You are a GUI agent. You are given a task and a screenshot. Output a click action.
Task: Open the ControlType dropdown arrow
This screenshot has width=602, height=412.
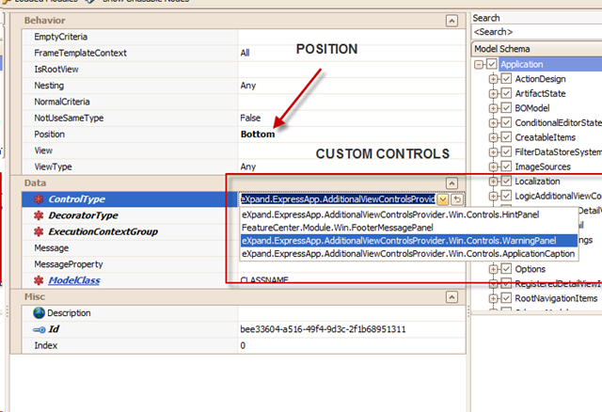click(443, 199)
